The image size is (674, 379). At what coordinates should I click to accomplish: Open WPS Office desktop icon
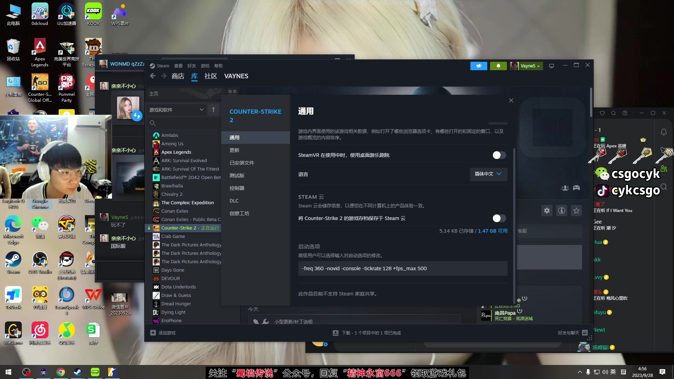93,299
